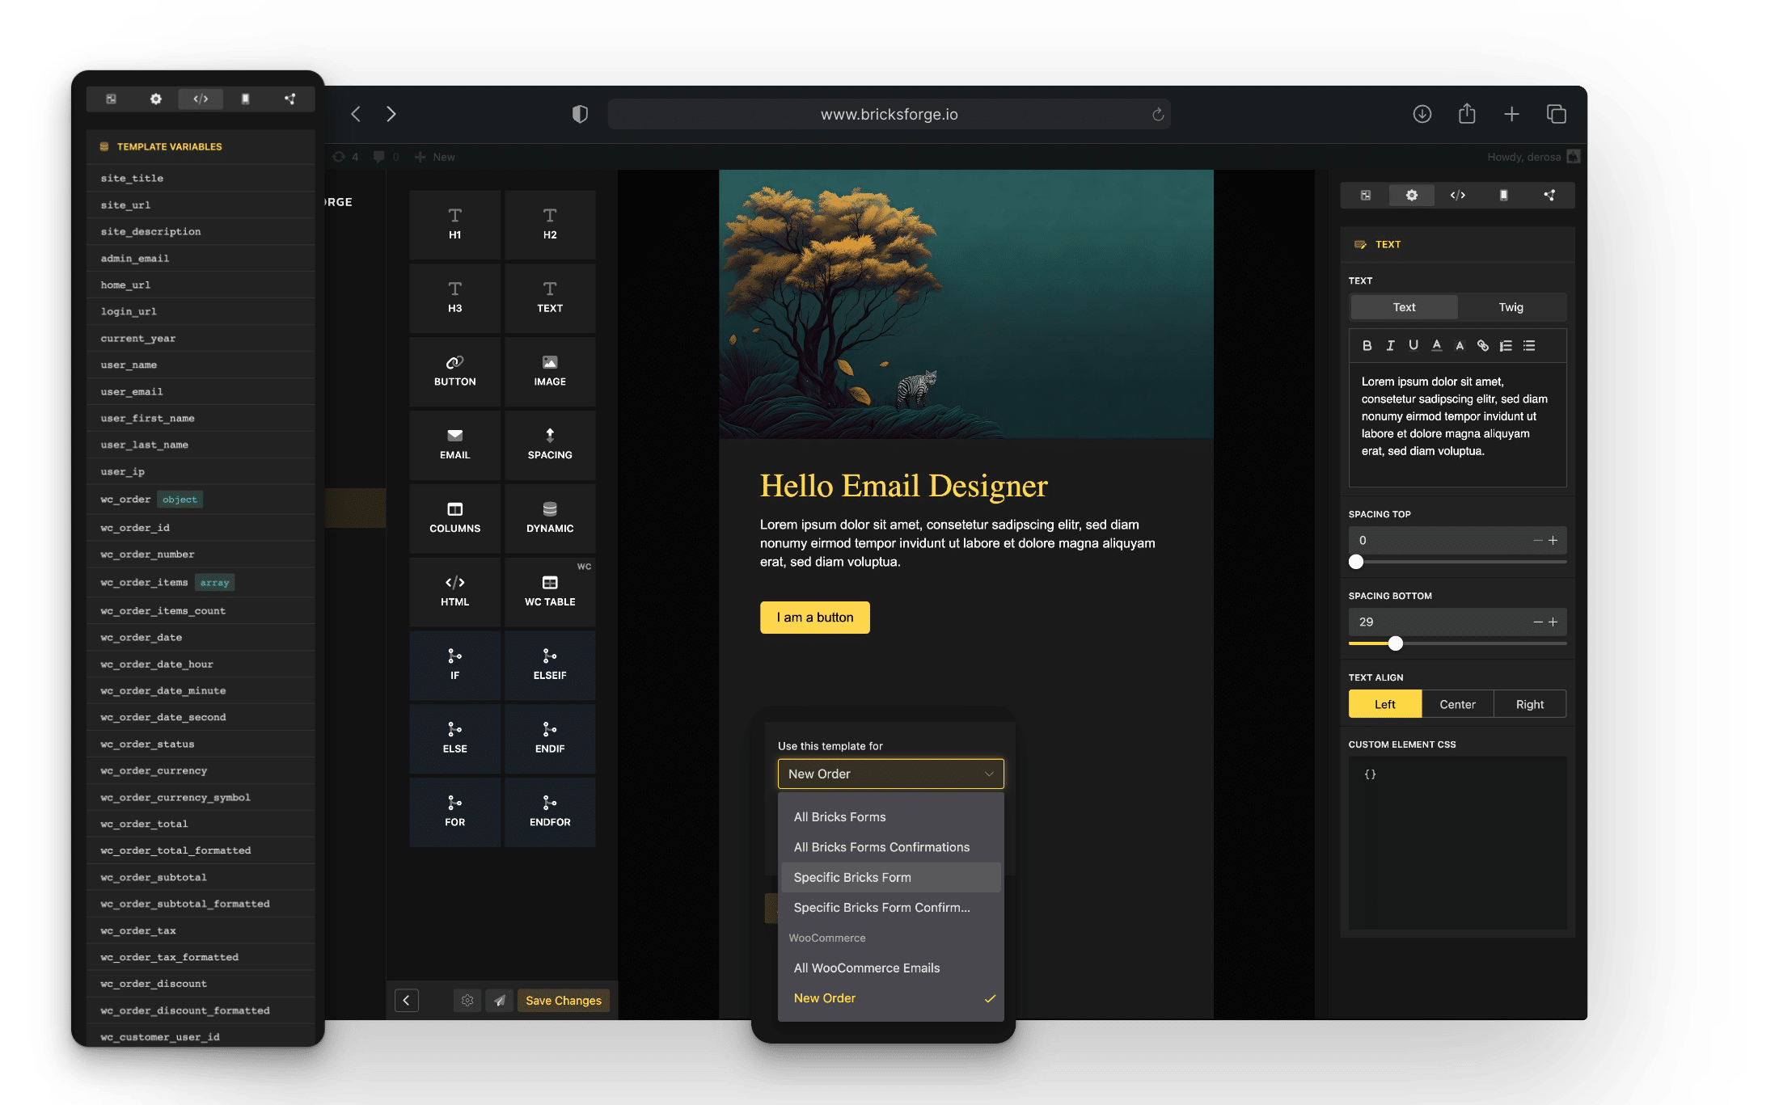Viewport: 1779px width, 1105px height.
Task: Expand the template usage dropdown
Action: (888, 773)
